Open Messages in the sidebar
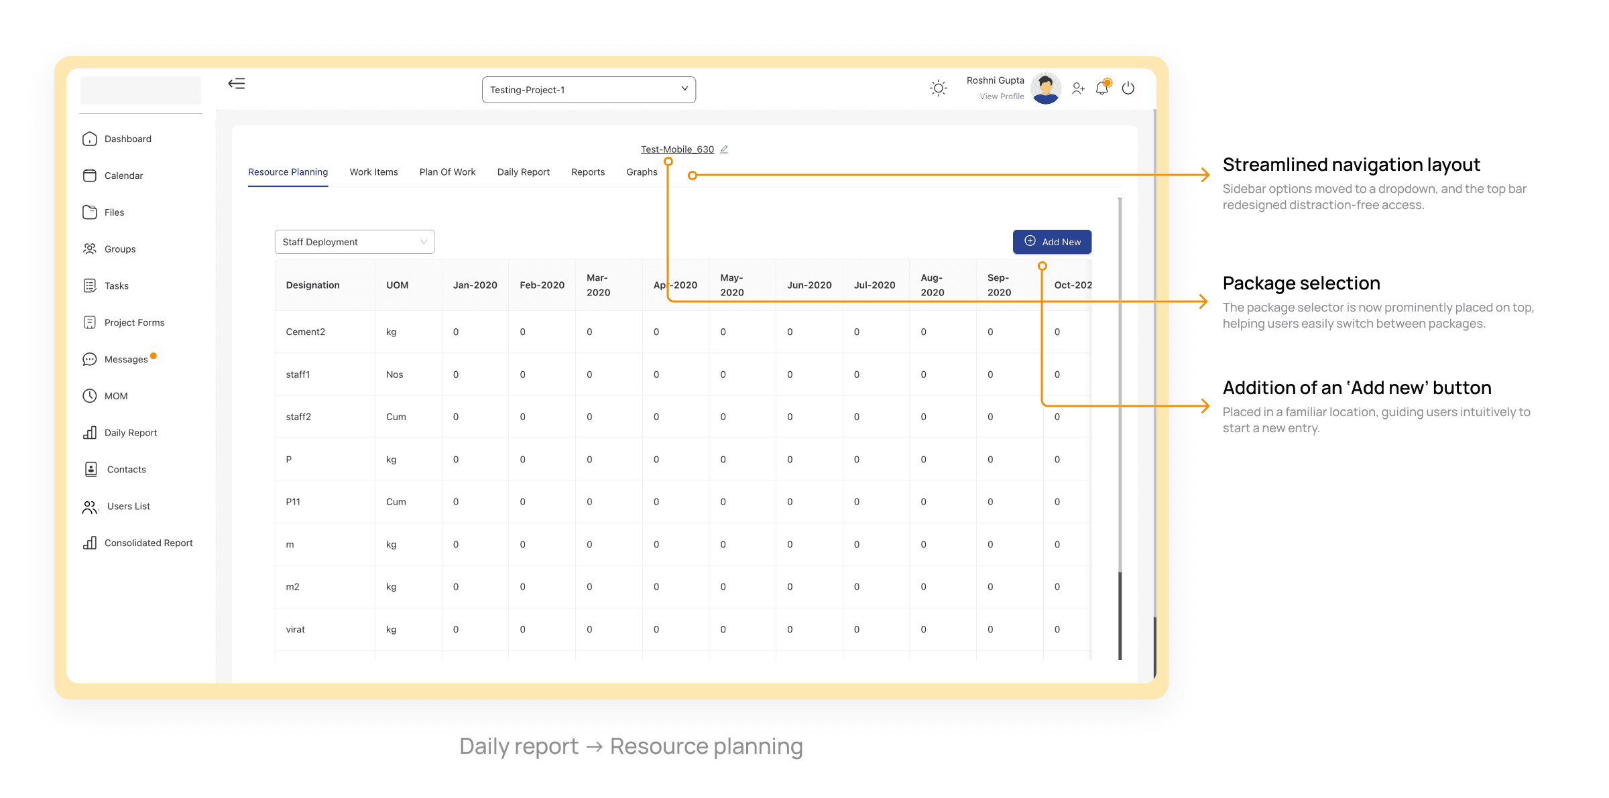This screenshot has height=798, width=1609. point(125,359)
